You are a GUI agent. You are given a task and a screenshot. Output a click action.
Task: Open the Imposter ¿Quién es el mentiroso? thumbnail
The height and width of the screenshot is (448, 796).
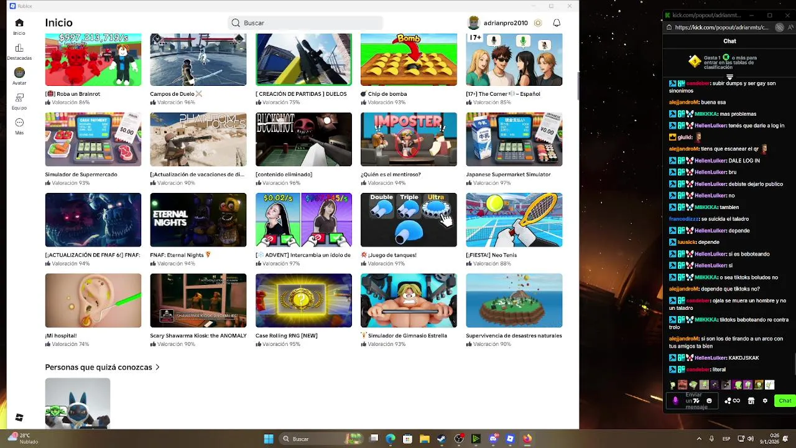pyautogui.click(x=409, y=139)
